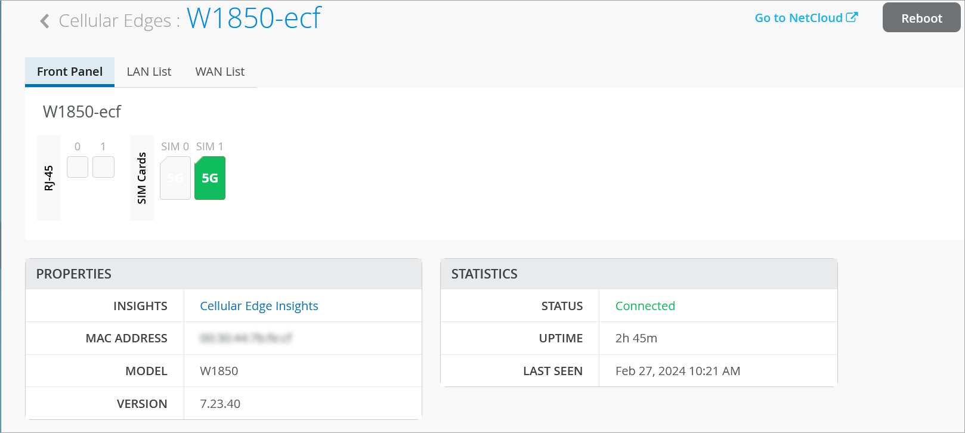
Task: Click the external-link icon after Go to NetCloud
Action: [x=852, y=17]
